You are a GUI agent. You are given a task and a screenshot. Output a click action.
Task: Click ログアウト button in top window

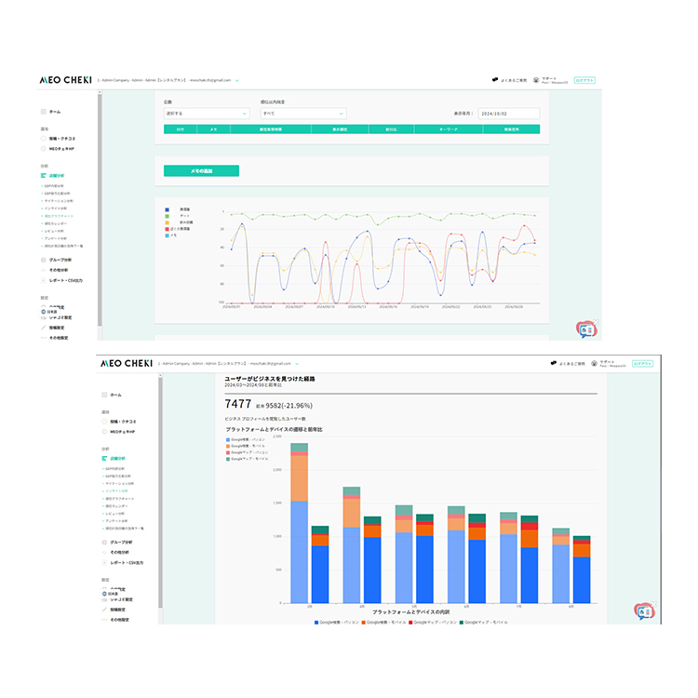tap(584, 80)
